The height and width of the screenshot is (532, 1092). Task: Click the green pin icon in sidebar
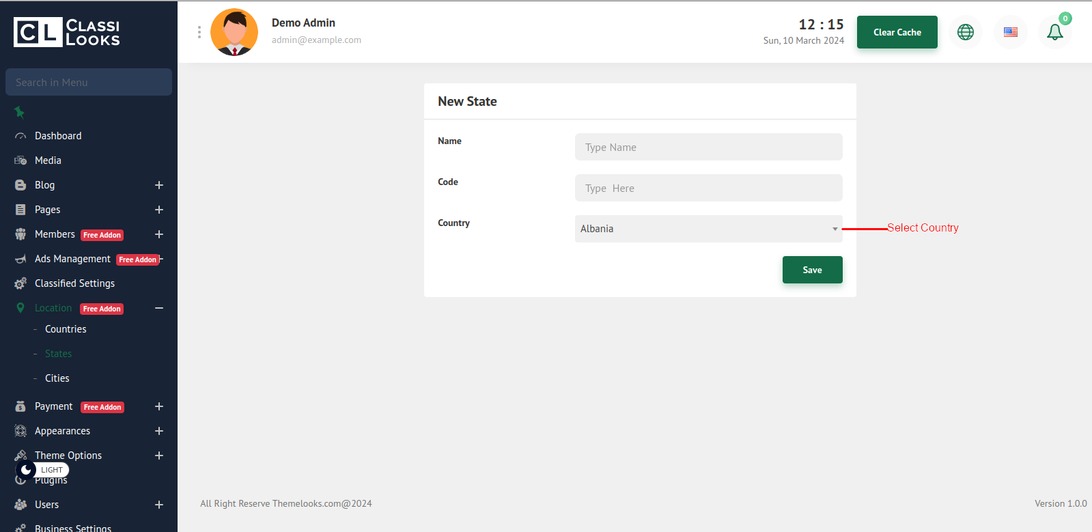click(x=20, y=112)
